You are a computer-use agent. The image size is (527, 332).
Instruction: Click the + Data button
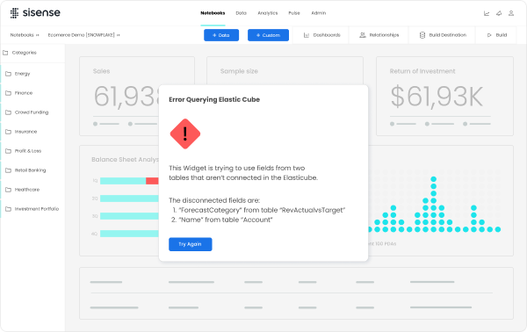pos(221,35)
